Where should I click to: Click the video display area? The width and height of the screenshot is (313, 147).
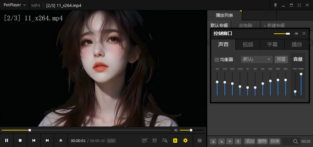103,68
